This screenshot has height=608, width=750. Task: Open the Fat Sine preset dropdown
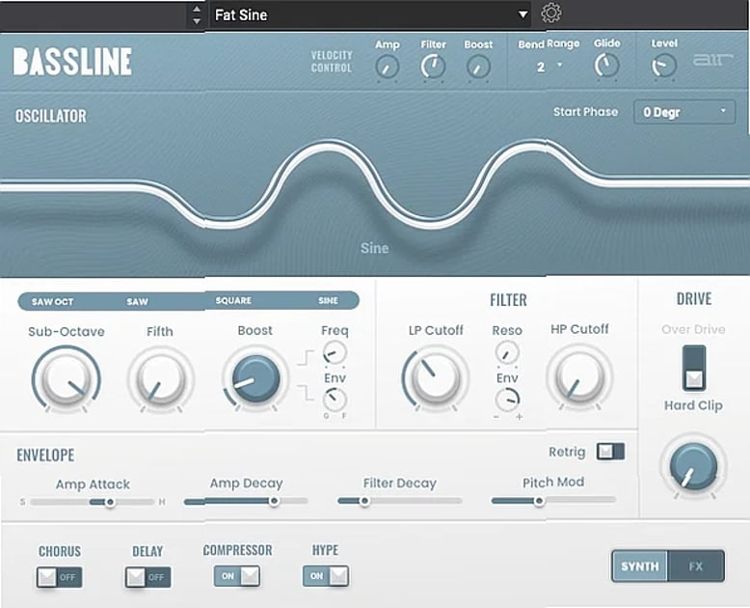pyautogui.click(x=371, y=14)
